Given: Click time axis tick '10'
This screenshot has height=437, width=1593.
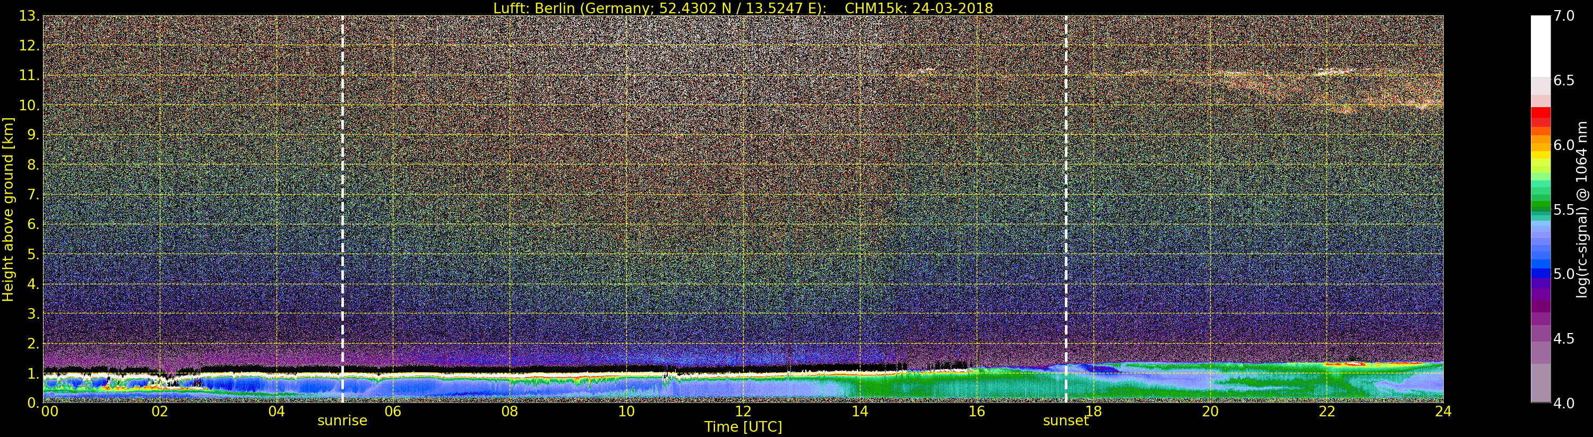Looking at the screenshot, I should pyautogui.click(x=626, y=412).
